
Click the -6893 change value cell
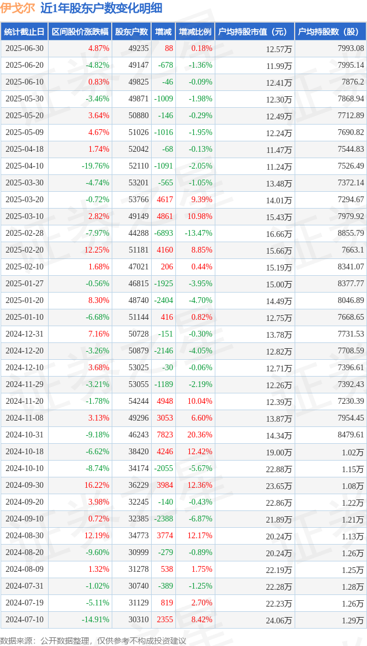coord(163,233)
